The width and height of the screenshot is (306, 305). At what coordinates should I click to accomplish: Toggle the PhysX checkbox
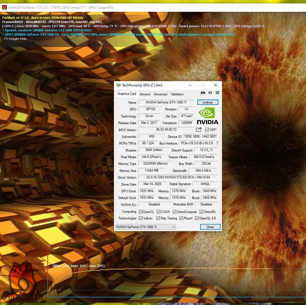tap(181, 218)
